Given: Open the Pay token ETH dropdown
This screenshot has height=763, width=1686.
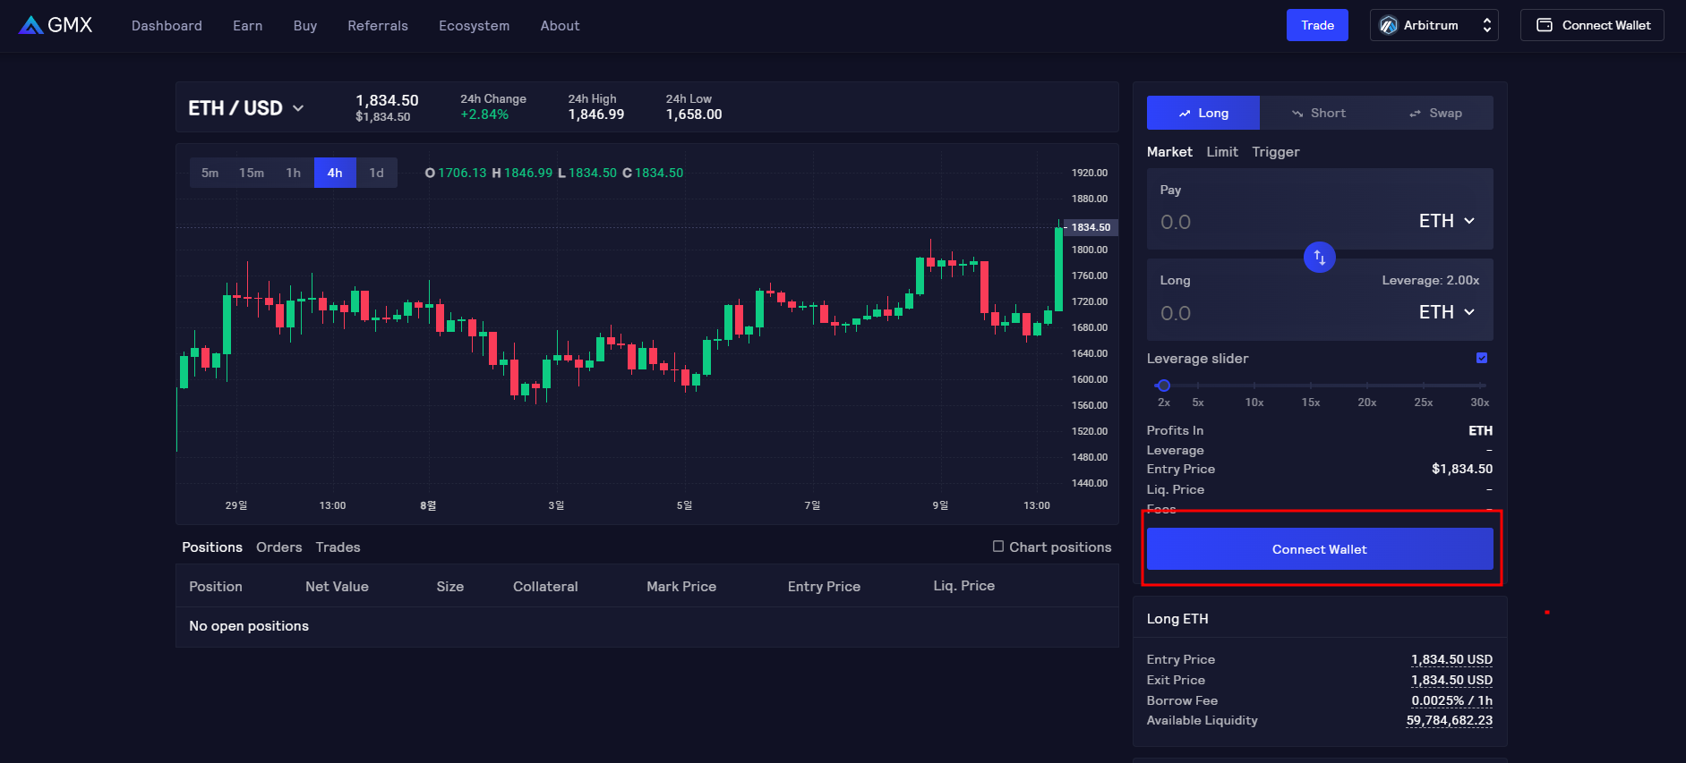Looking at the screenshot, I should 1447,221.
